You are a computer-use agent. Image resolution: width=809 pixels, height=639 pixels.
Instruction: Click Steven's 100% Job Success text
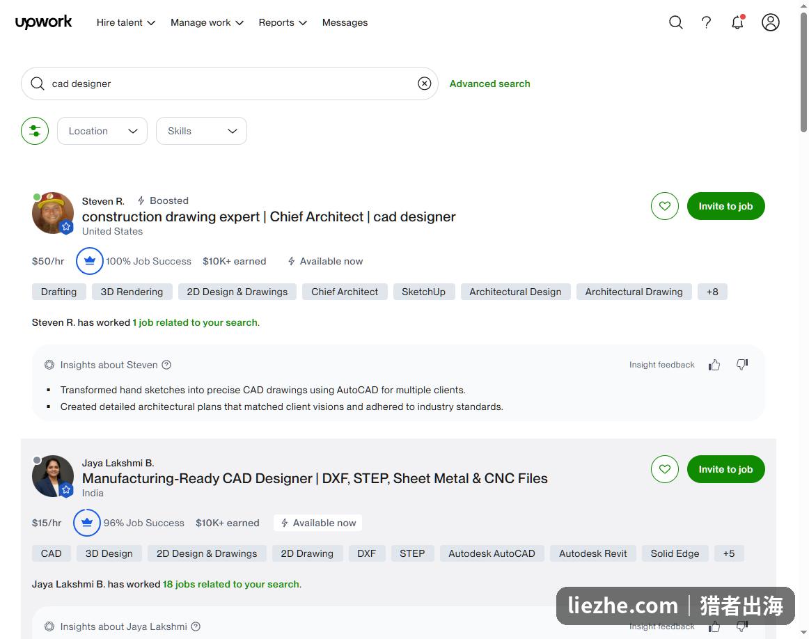[148, 262]
